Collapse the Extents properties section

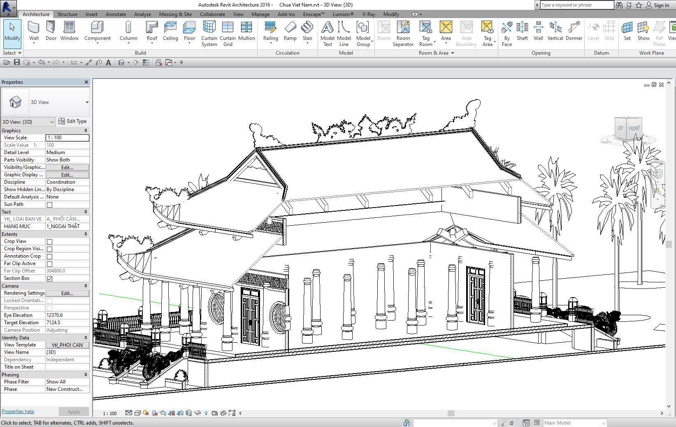click(86, 234)
